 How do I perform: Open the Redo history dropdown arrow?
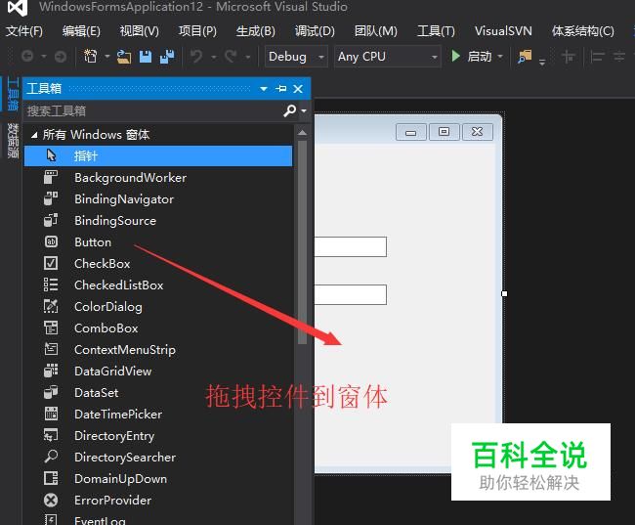tap(248, 57)
